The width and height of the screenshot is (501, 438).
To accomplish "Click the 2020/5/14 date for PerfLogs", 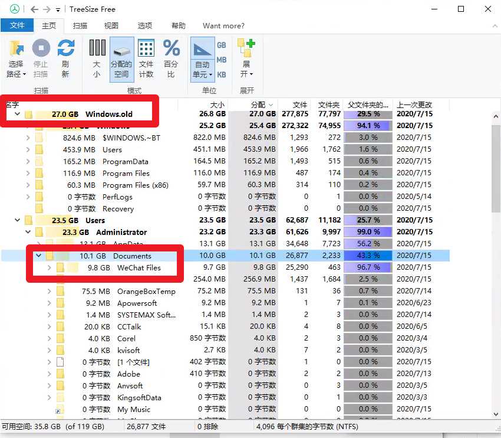I will coord(414,197).
